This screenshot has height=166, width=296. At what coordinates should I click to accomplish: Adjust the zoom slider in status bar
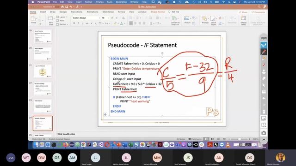click(x=239, y=139)
